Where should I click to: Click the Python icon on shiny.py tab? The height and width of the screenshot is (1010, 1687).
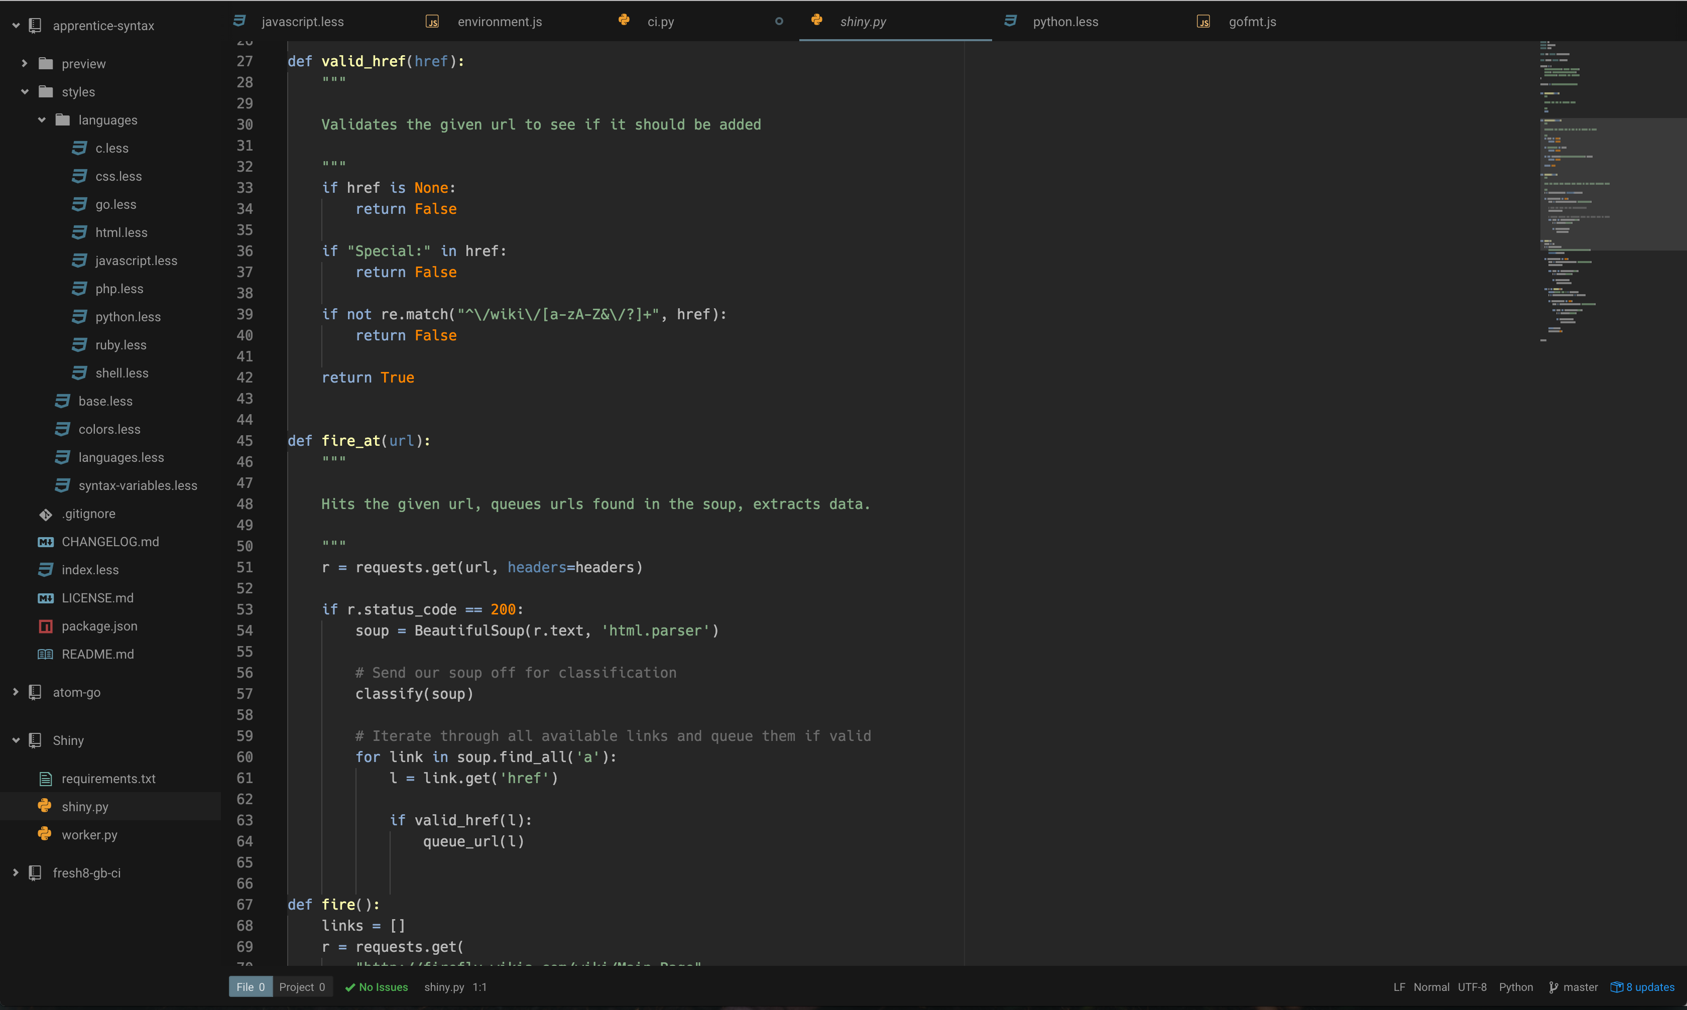816,21
